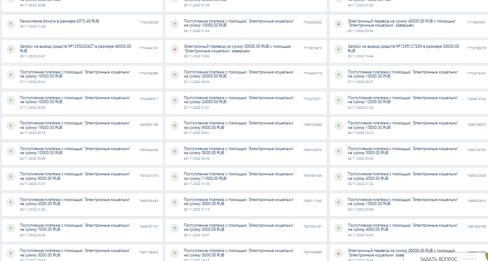Image resolution: width=488 pixels, height=261 pixels.
Task: Click the green down arrow for withdrawal request №1295203427
Action: [x=11, y=49]
